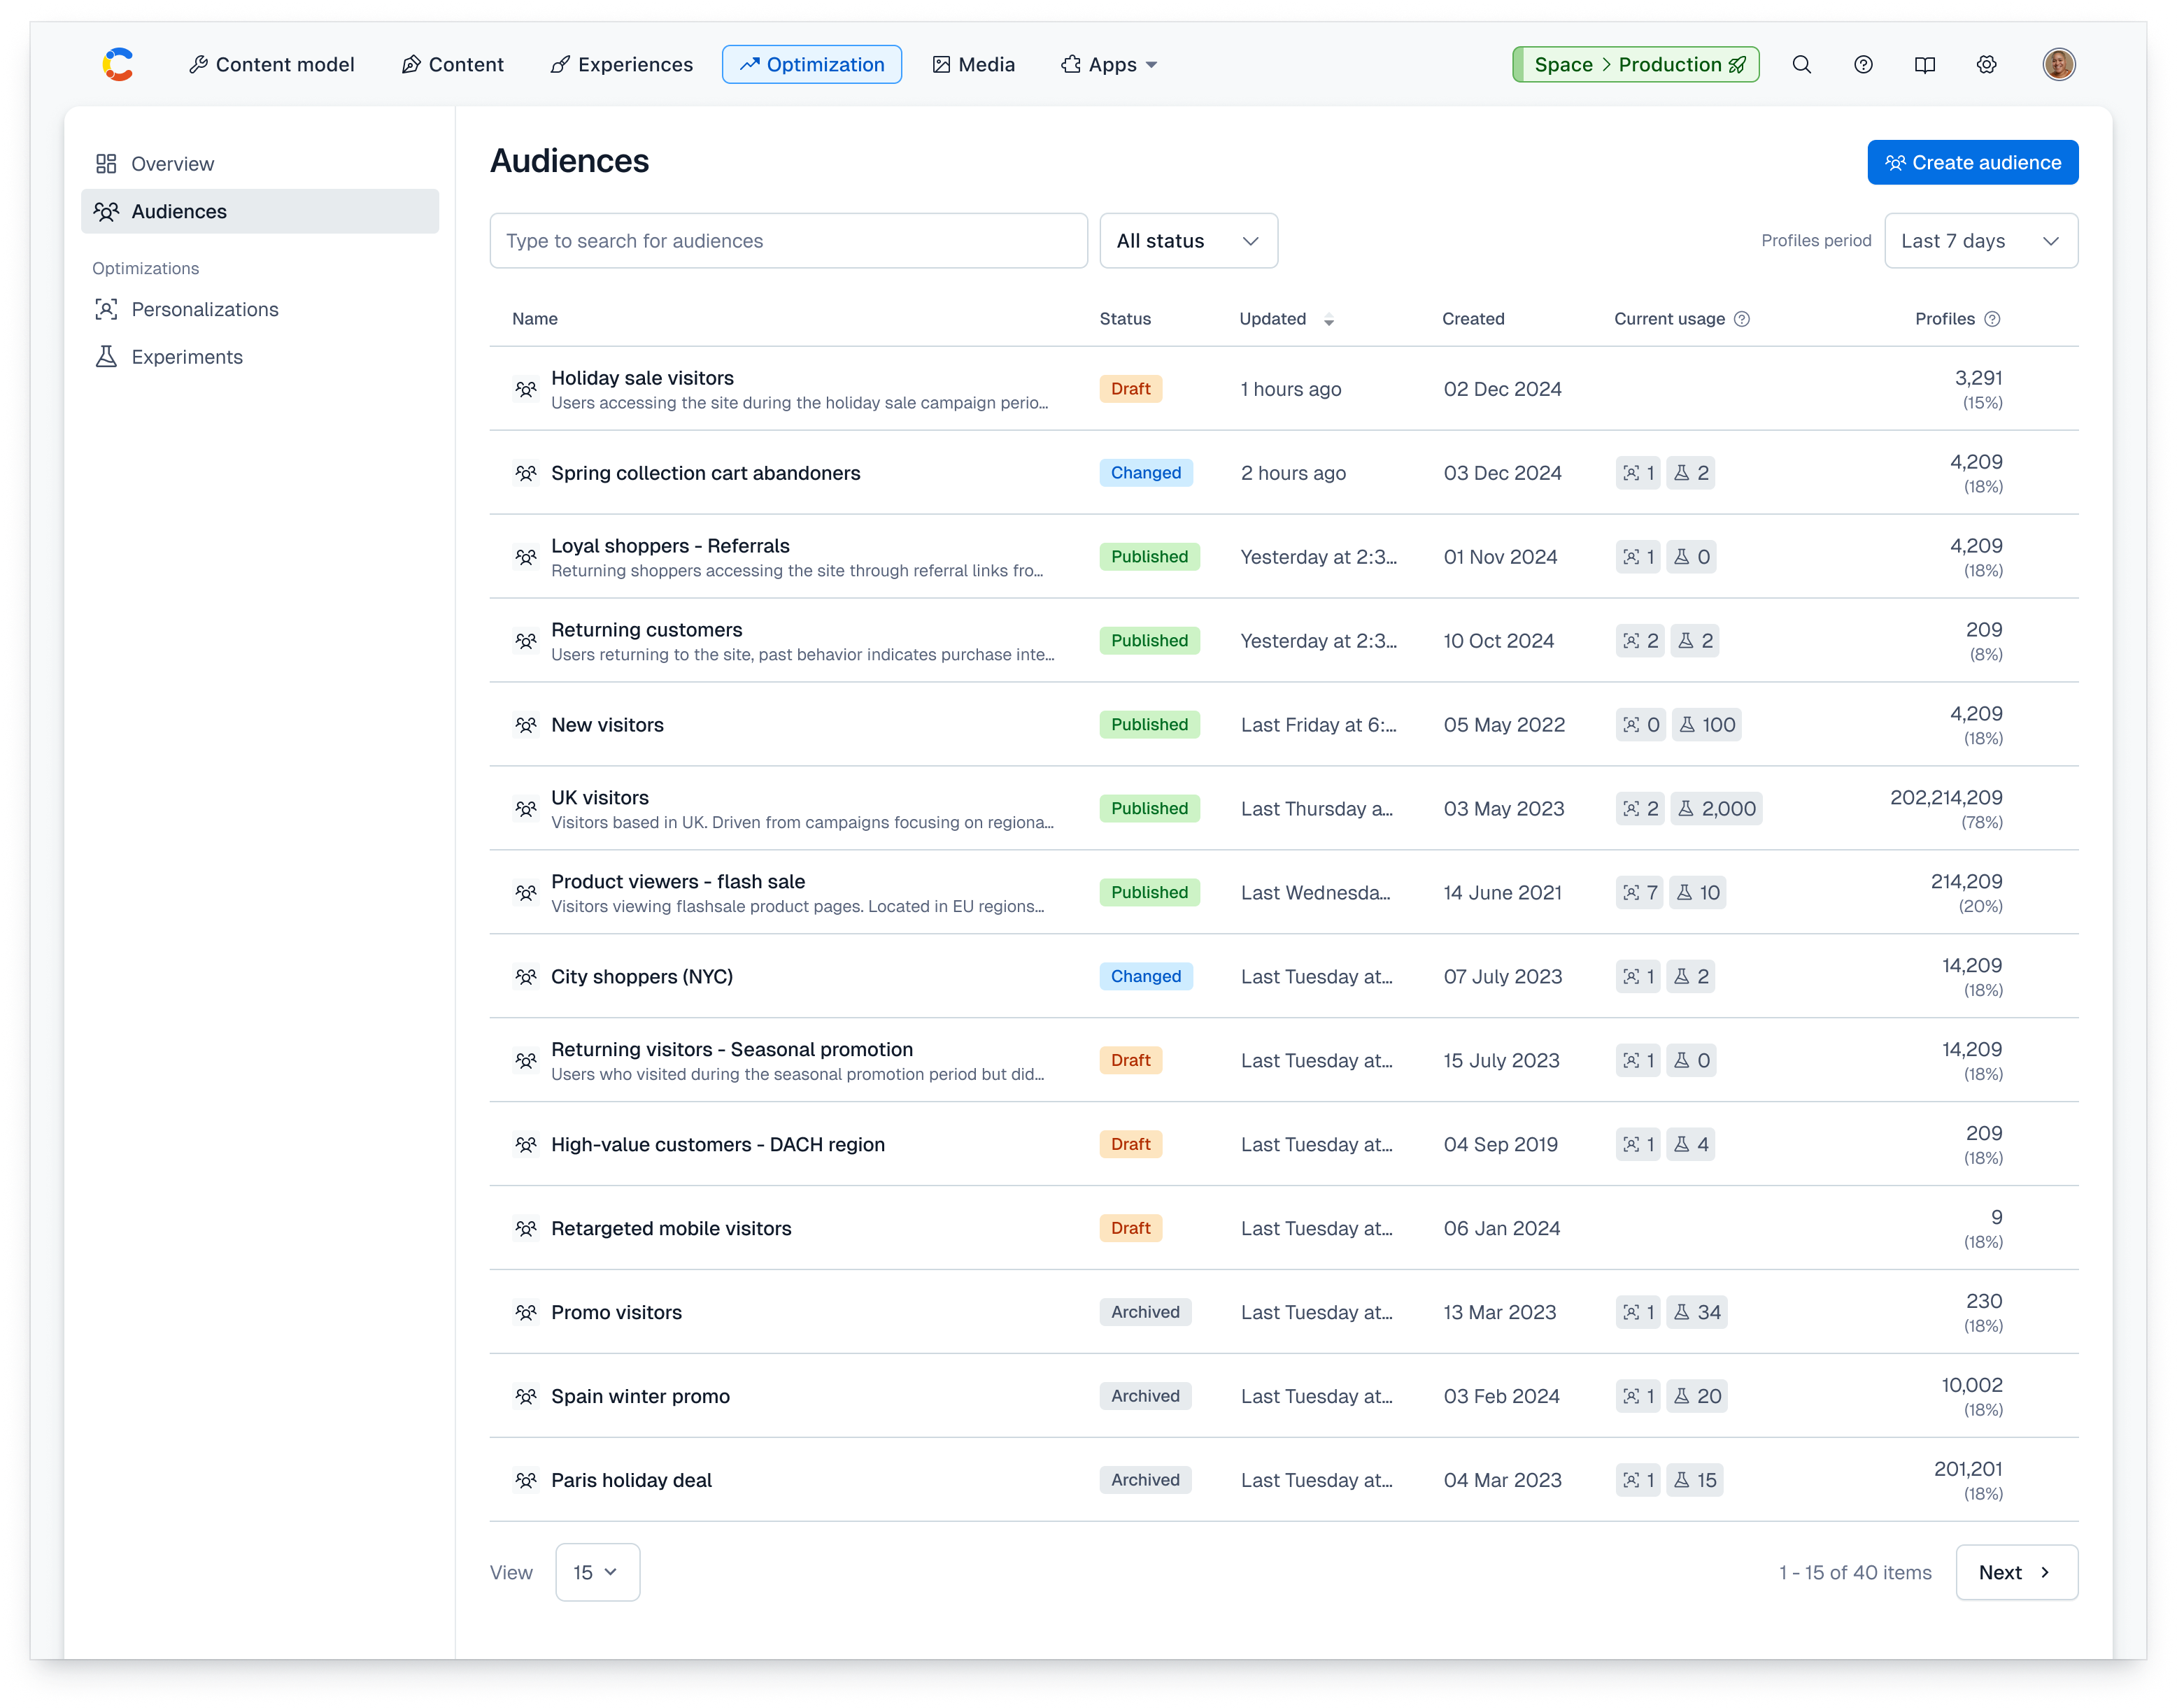The height and width of the screenshot is (1708, 2177).
Task: Click the Profiles column info icon
Action: (x=1992, y=319)
